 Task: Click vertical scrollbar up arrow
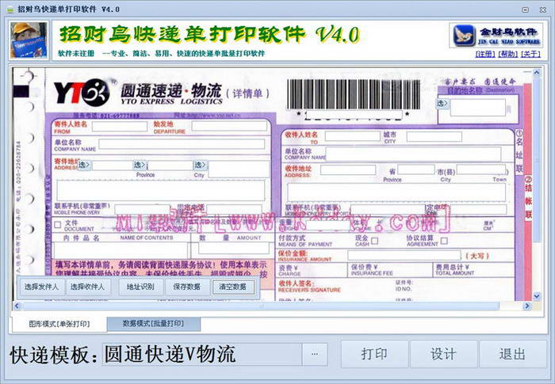coord(537,73)
